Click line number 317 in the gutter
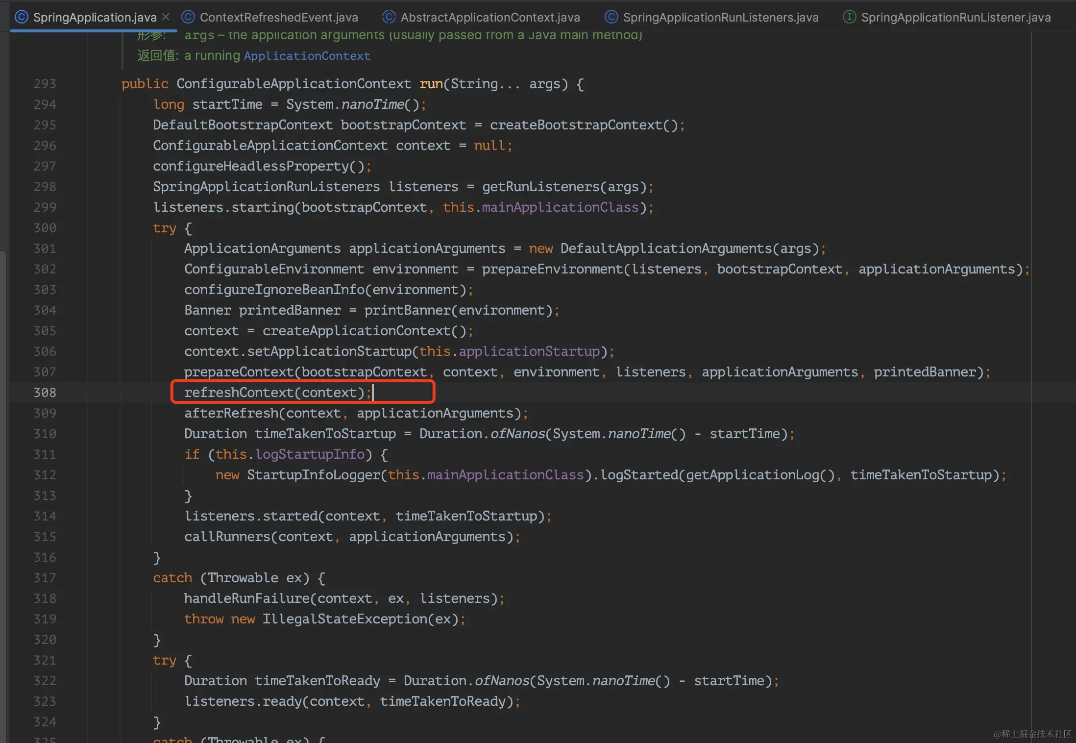1076x743 pixels. coord(45,578)
